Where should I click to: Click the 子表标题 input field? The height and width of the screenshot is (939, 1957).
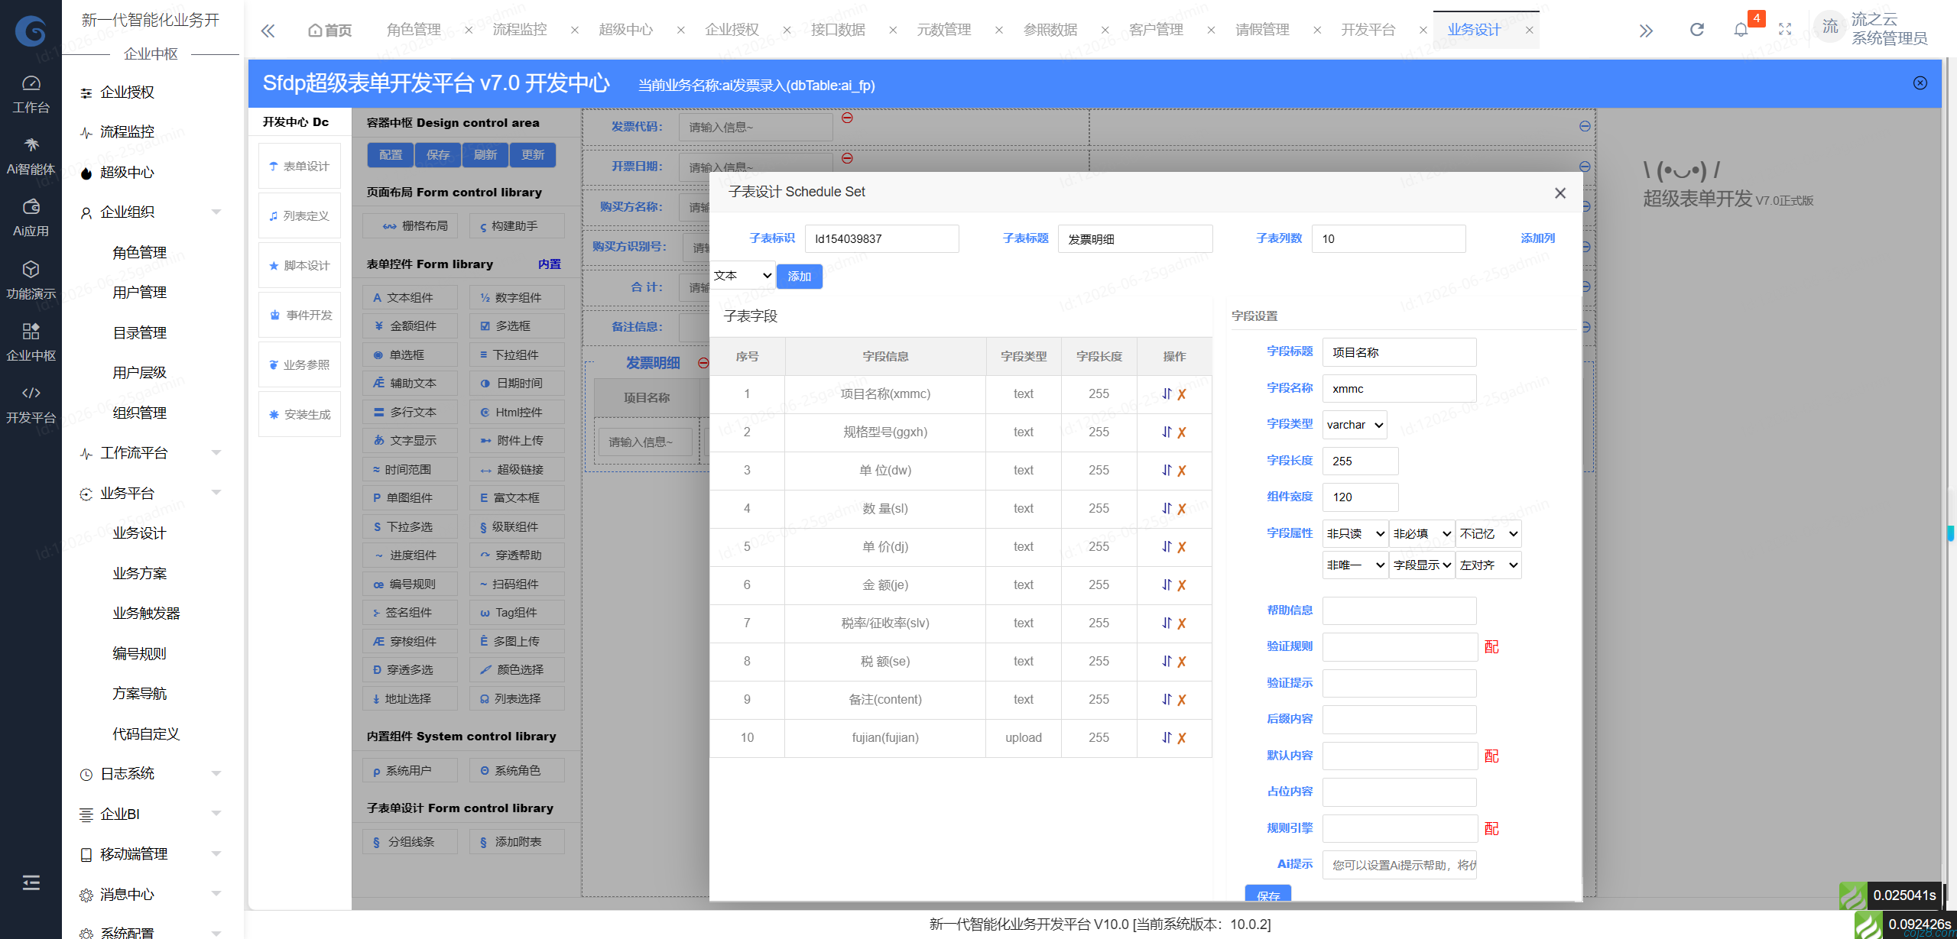pyautogui.click(x=1135, y=239)
